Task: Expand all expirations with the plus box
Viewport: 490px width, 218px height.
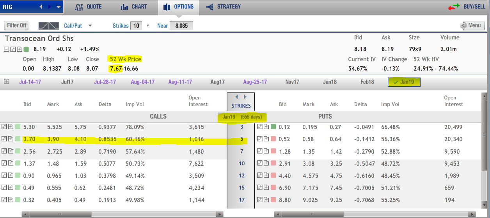Action: pyautogui.click(x=6, y=82)
